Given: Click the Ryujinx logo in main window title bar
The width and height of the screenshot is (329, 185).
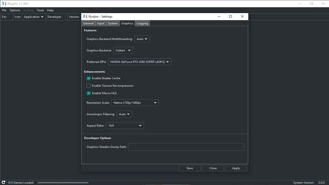Looking at the screenshot, I should pyautogui.click(x=4, y=4).
